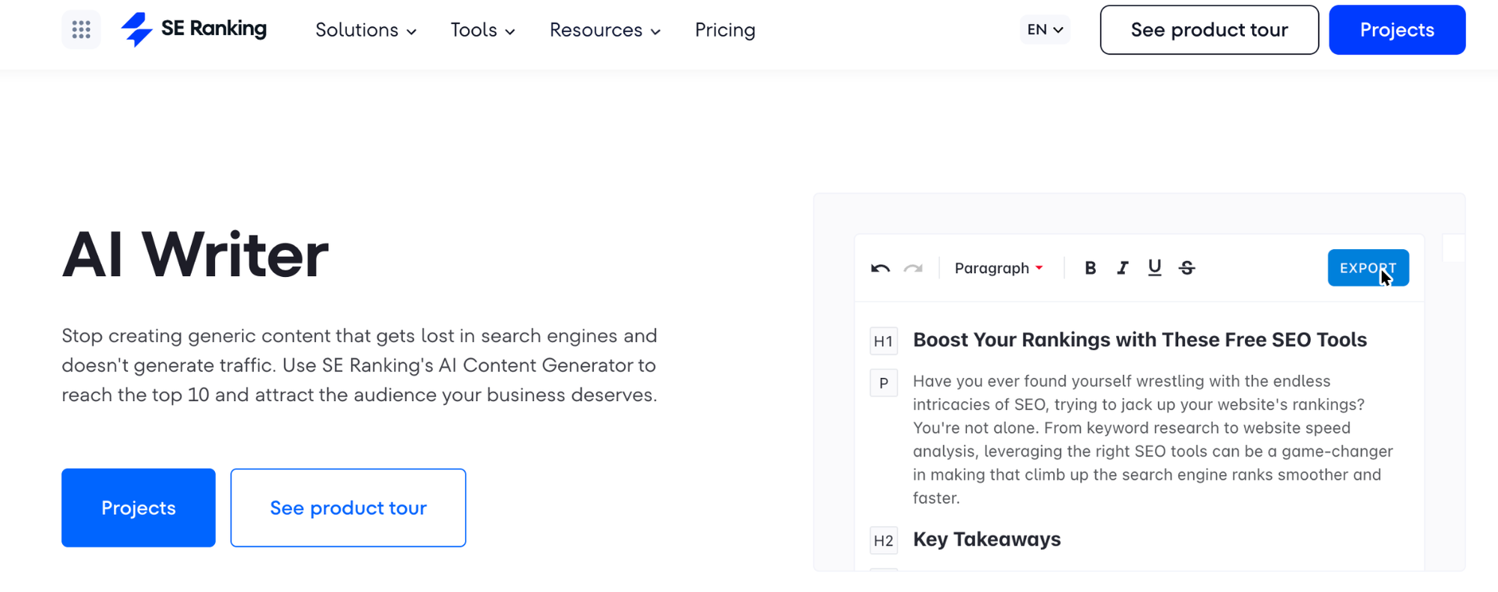Screen dimensions: 1498x592
Task: Open the apps grid menu icon
Action: [x=81, y=30]
